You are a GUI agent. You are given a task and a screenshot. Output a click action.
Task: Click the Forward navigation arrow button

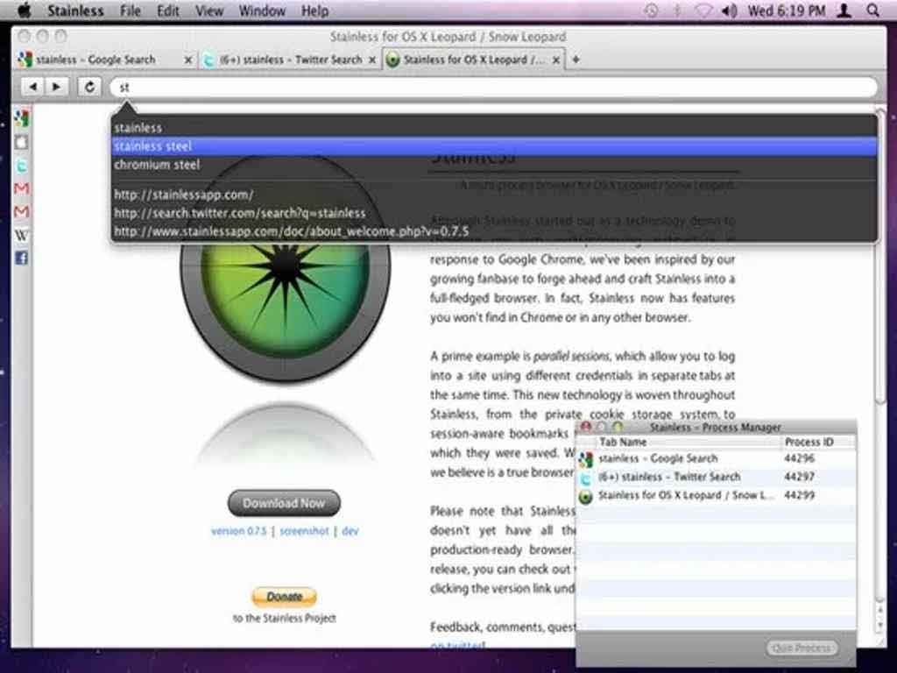[x=57, y=87]
